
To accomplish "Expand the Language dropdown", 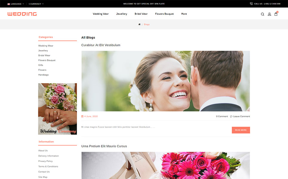I will click(x=16, y=4).
